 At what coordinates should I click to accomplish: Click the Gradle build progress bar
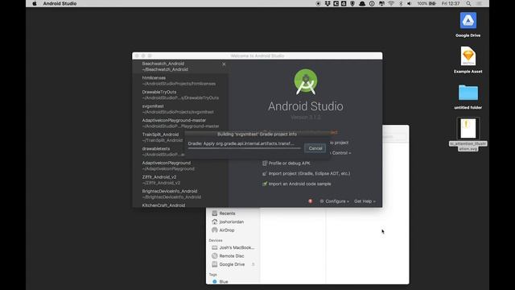[244, 148]
